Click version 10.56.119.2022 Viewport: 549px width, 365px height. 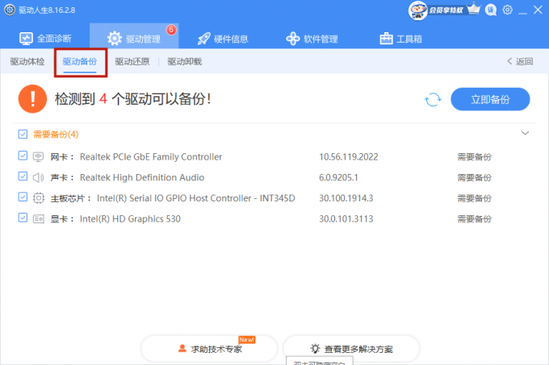click(x=349, y=157)
